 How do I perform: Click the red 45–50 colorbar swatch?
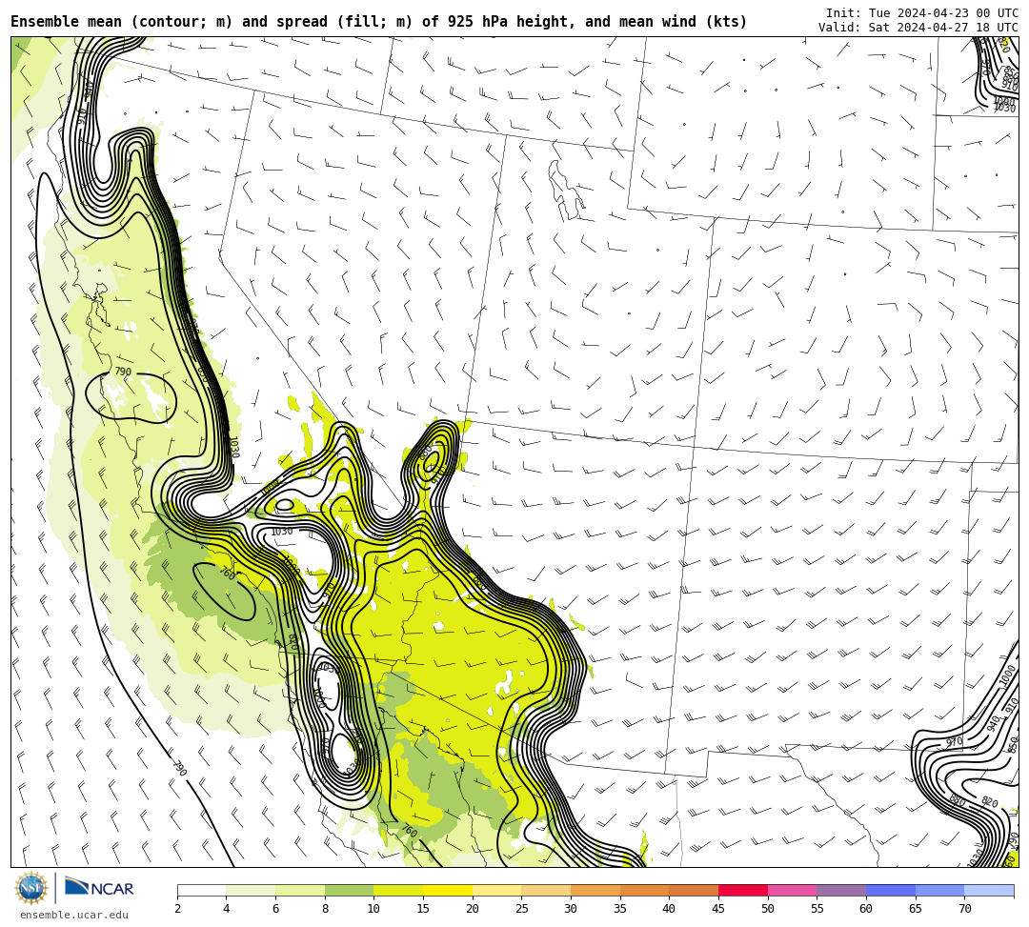[743, 890]
